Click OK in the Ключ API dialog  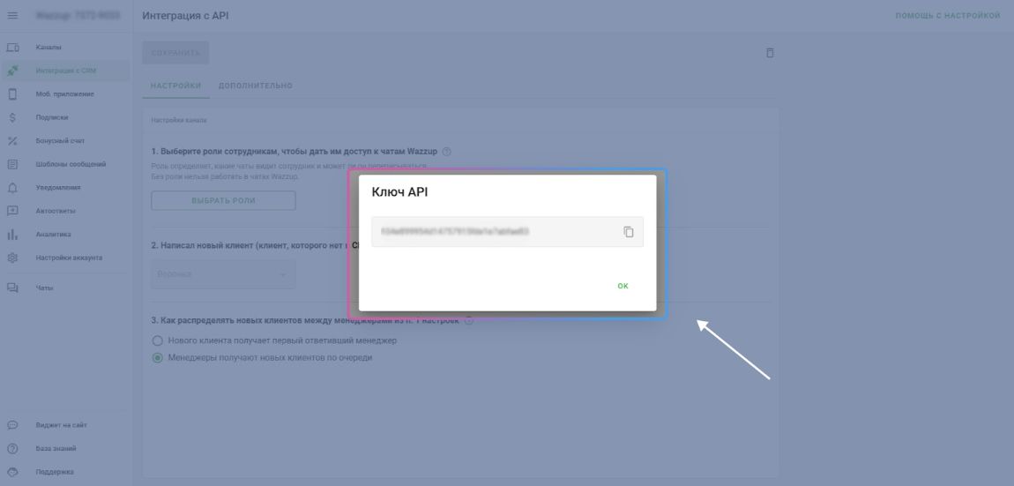pyautogui.click(x=623, y=286)
